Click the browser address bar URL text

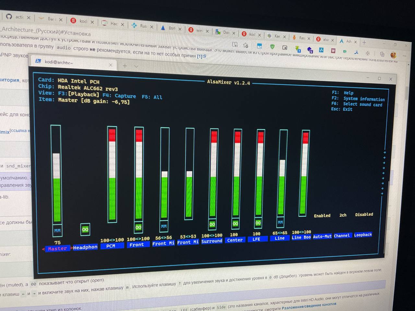(46, 32)
